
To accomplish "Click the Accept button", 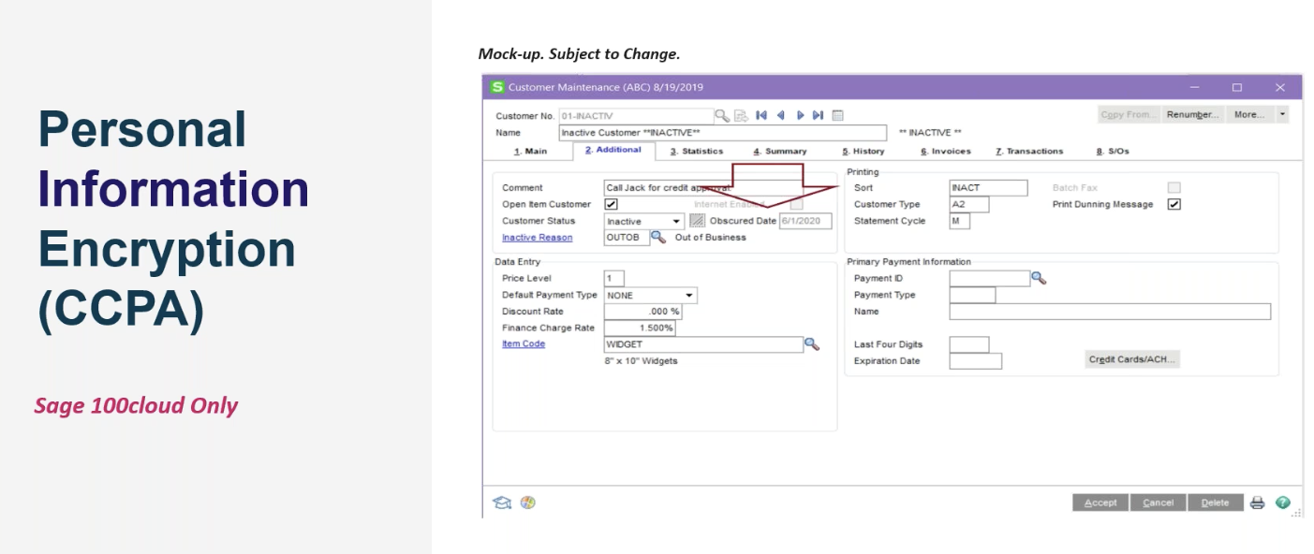I will [1100, 503].
